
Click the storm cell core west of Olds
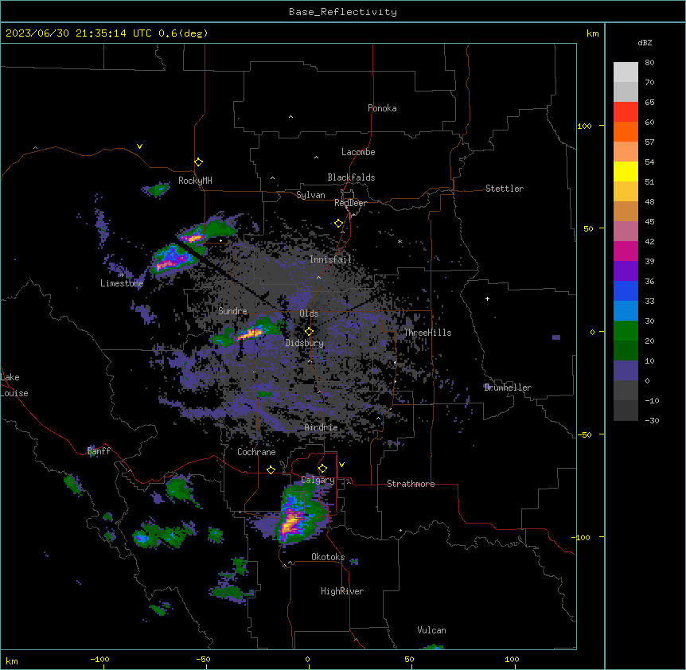click(250, 333)
